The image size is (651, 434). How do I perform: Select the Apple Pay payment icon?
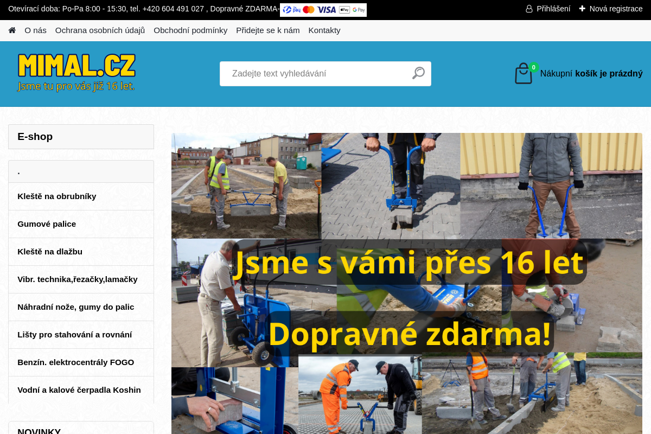pos(344,10)
